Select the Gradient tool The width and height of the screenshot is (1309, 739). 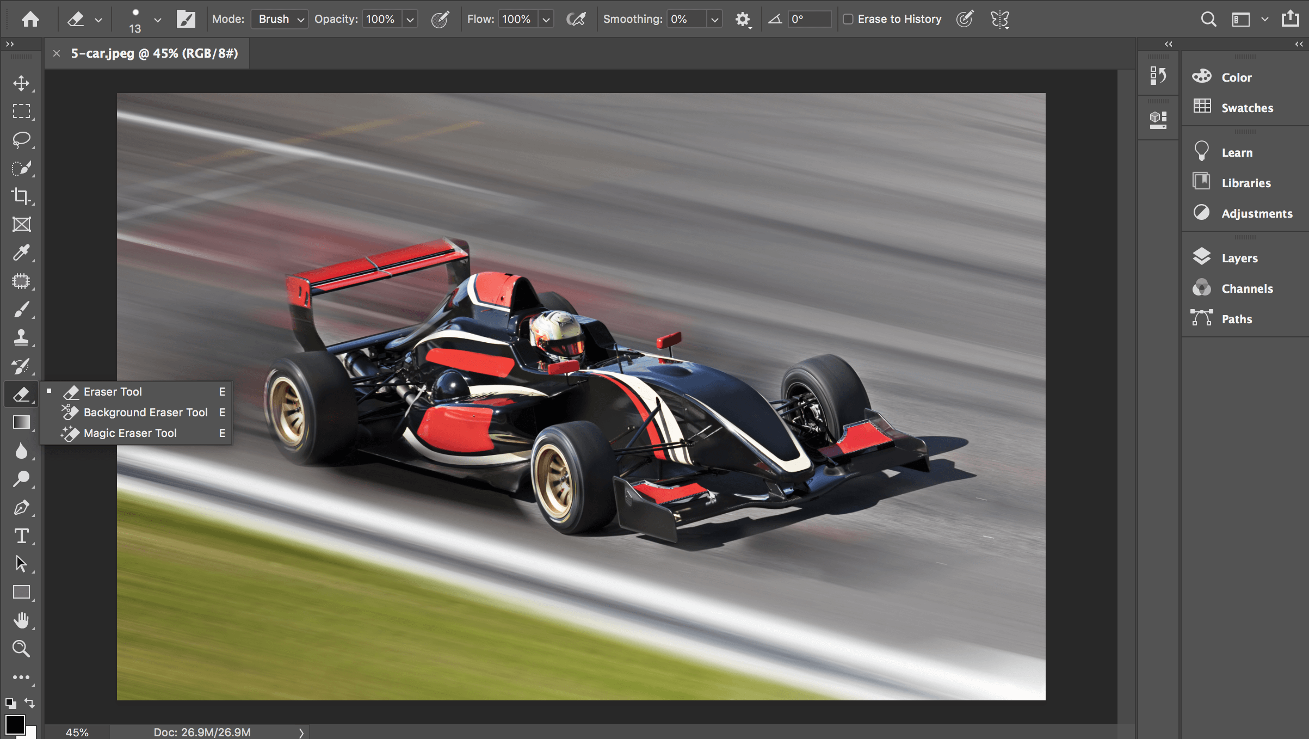(21, 422)
